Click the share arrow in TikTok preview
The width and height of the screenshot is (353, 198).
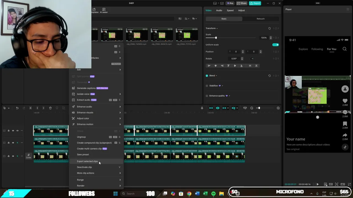tap(345, 135)
